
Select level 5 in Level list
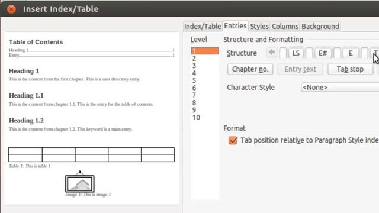click(205, 80)
